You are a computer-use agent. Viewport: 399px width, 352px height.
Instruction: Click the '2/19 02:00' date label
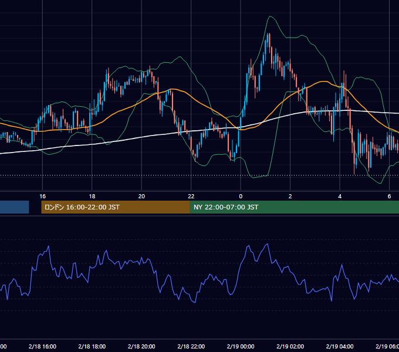290,346
